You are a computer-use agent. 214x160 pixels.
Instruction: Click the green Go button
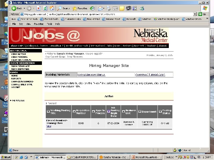202,14
